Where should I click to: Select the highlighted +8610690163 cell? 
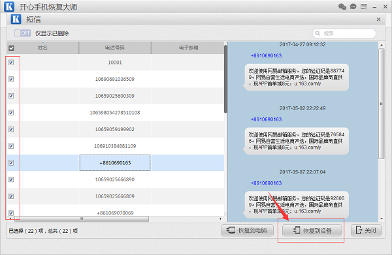pyautogui.click(x=115, y=162)
